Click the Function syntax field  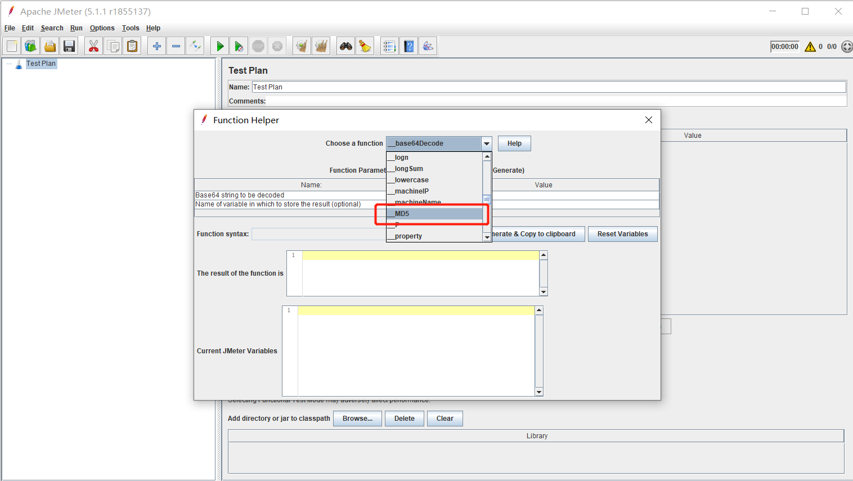pos(318,234)
